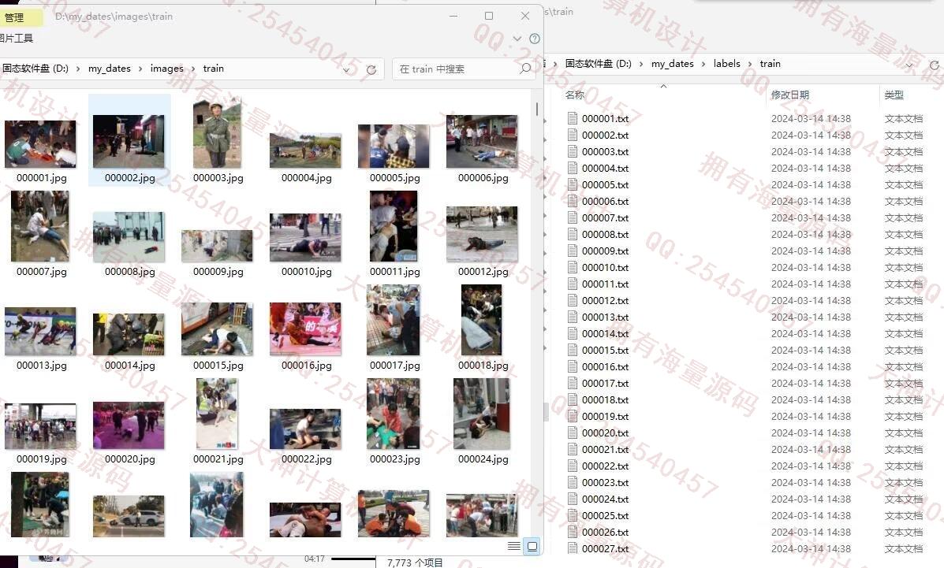Switch to details list view
This screenshot has width=944, height=568.
pyautogui.click(x=514, y=546)
